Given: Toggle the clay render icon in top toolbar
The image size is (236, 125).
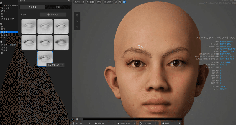Looking at the screenshot, I should [x=120, y=2].
